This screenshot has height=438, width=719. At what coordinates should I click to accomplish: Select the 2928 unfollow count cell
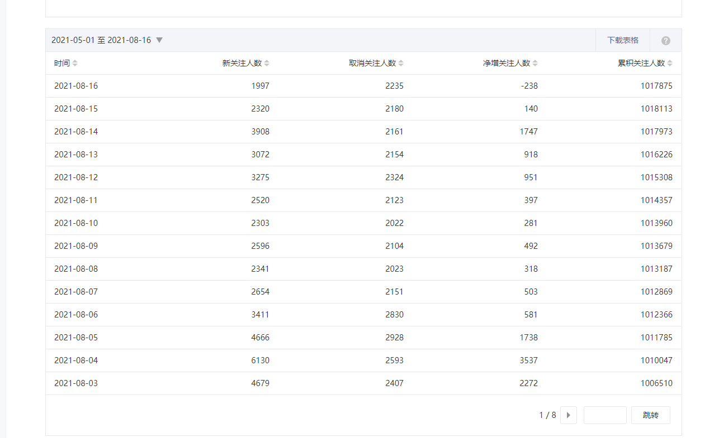pyautogui.click(x=394, y=338)
